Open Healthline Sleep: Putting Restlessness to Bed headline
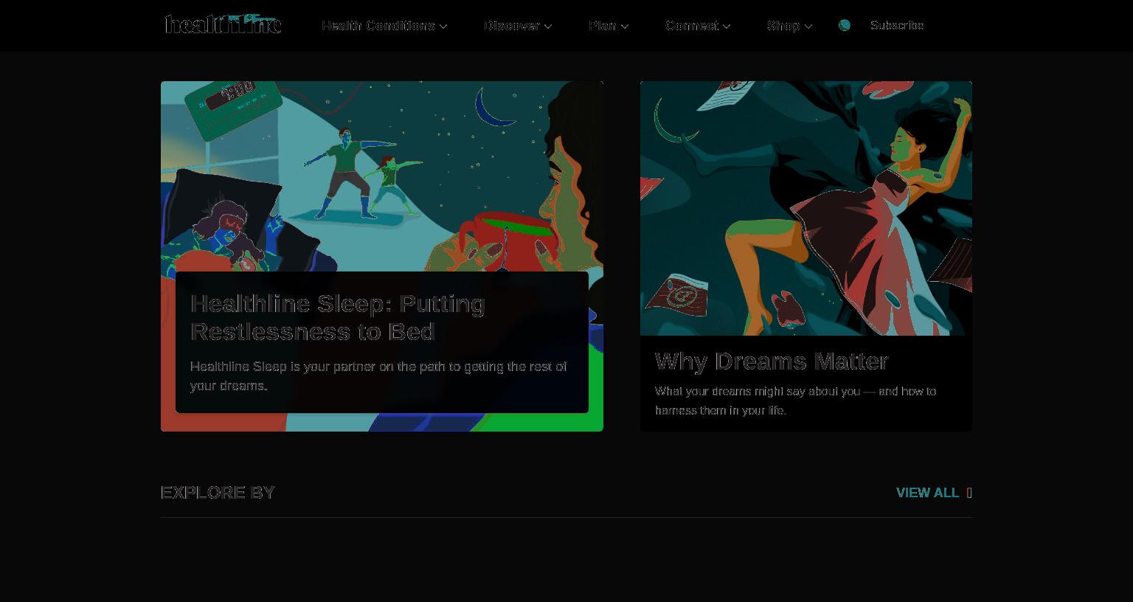The image size is (1133, 602). pyautogui.click(x=338, y=317)
